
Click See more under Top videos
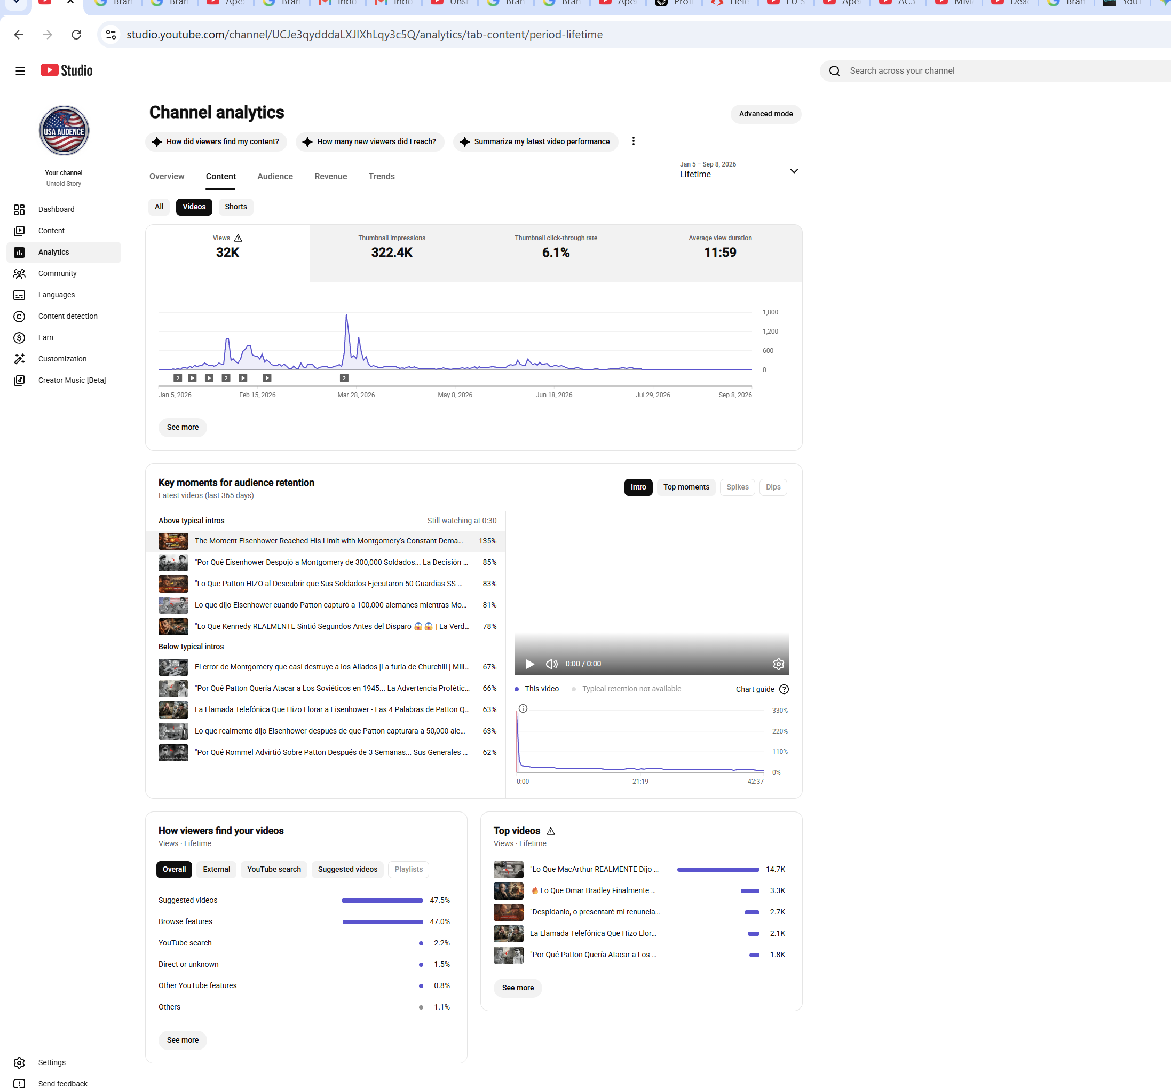coord(518,988)
